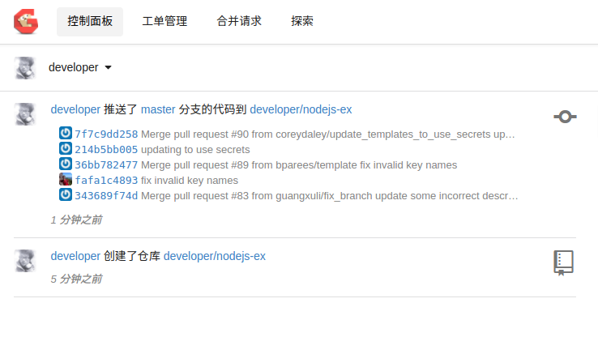Open the 控制面板 dashboard tab
Screen dimensions: 598x337
pos(89,22)
